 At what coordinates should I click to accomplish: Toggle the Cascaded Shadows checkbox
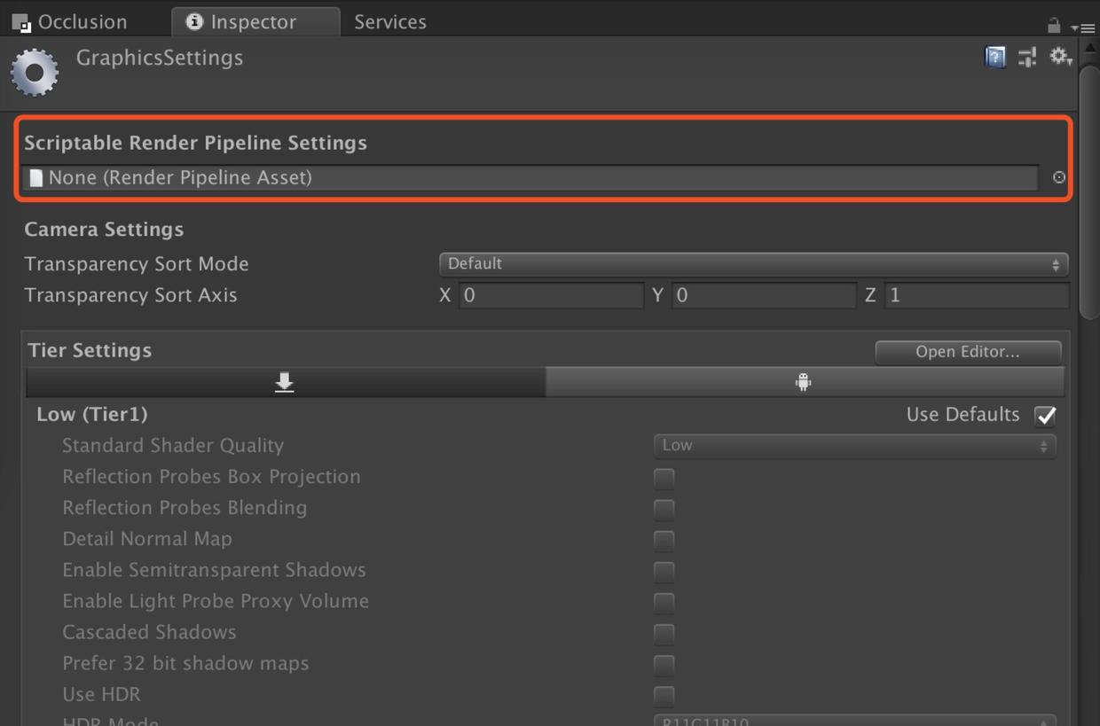[664, 633]
